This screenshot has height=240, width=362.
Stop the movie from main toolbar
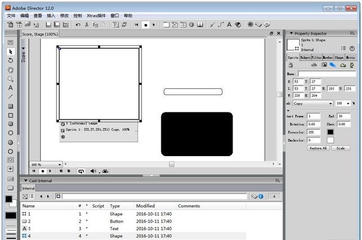click(146, 25)
